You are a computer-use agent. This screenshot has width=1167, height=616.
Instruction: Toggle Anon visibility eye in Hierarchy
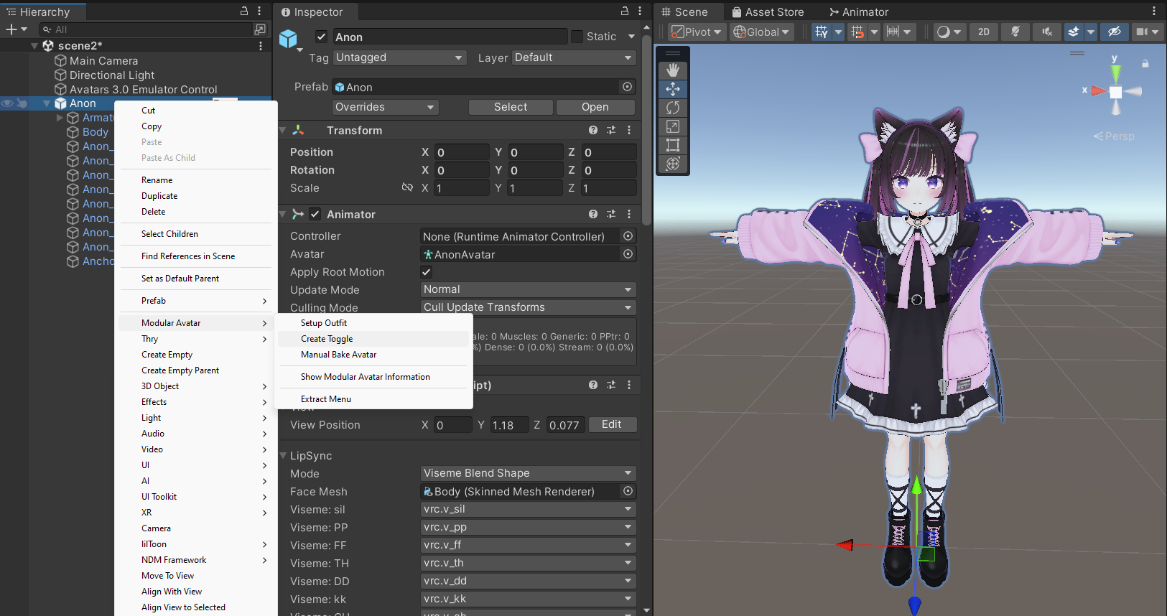tap(8, 103)
